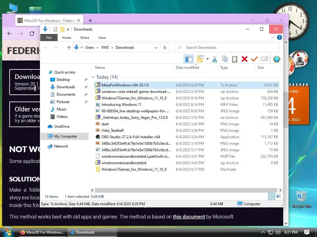Click the Cut scissors icon
317x237 pixels.
215,59
